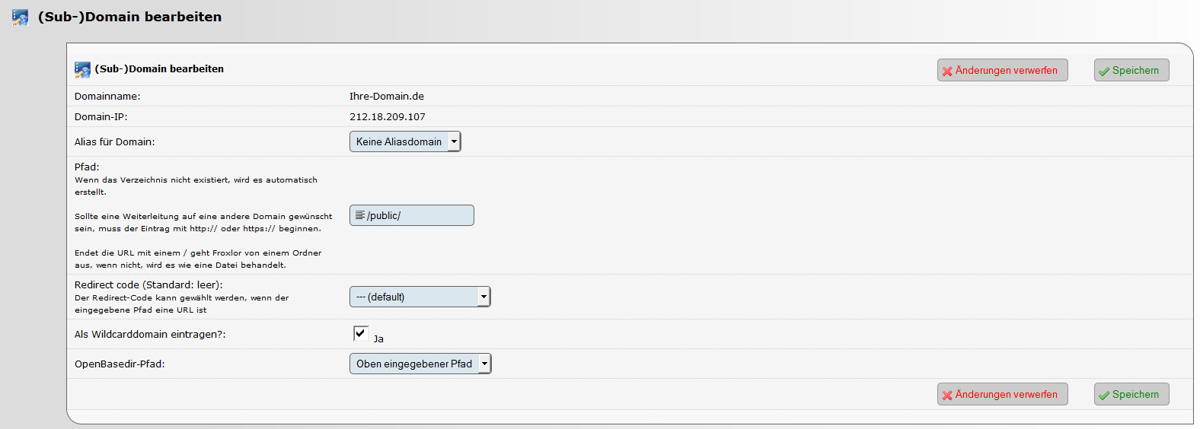Click the domain name Ihre-Domain.de
This screenshot has width=1200, height=429.
click(x=387, y=97)
